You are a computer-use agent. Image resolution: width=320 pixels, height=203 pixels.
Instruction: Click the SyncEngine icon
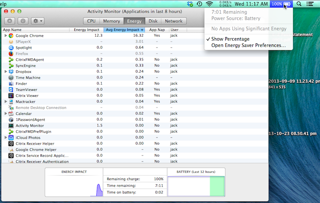[x=11, y=66]
